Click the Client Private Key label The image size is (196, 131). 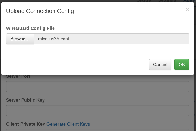(25, 124)
